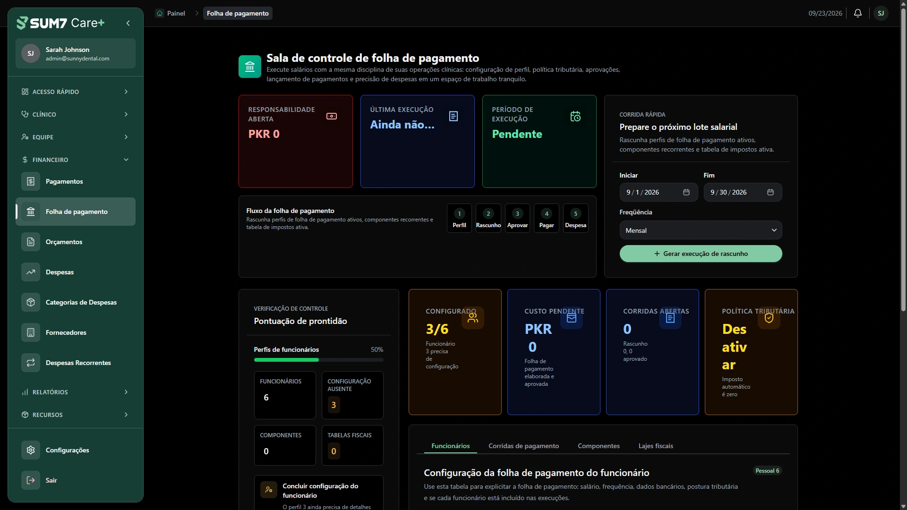
Task: Click the Sair logout icon
Action: [31, 480]
